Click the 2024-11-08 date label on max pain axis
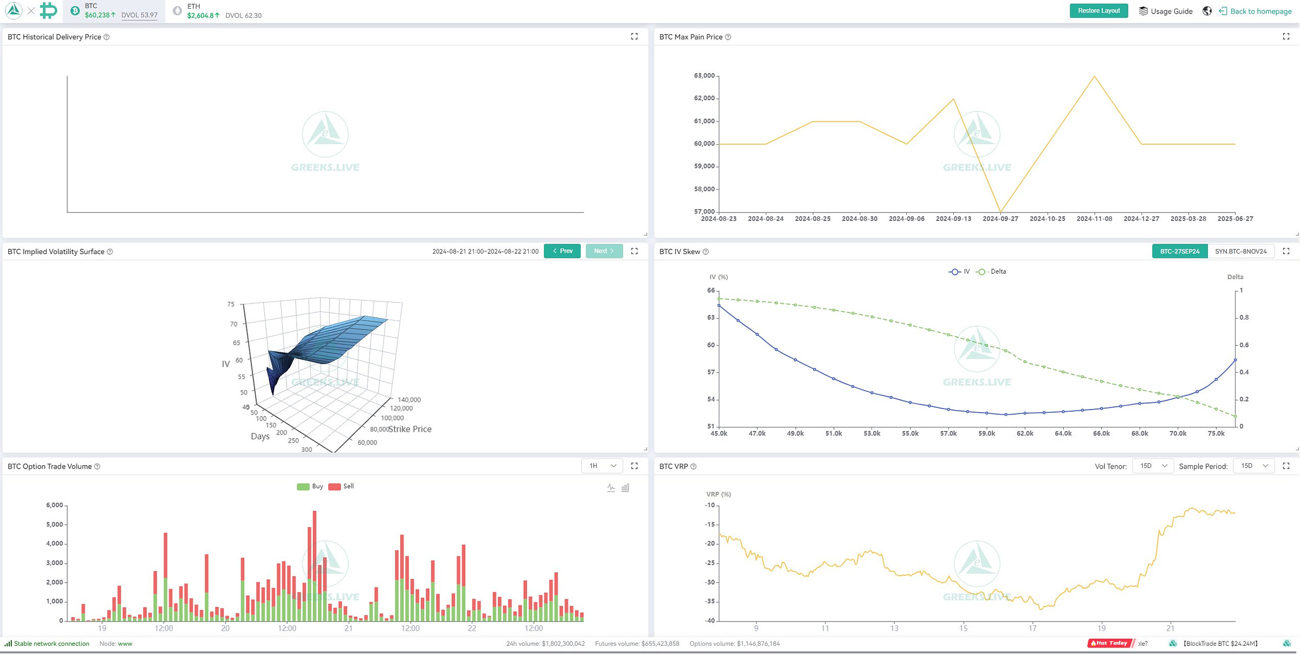1300x655 pixels. 1094,219
